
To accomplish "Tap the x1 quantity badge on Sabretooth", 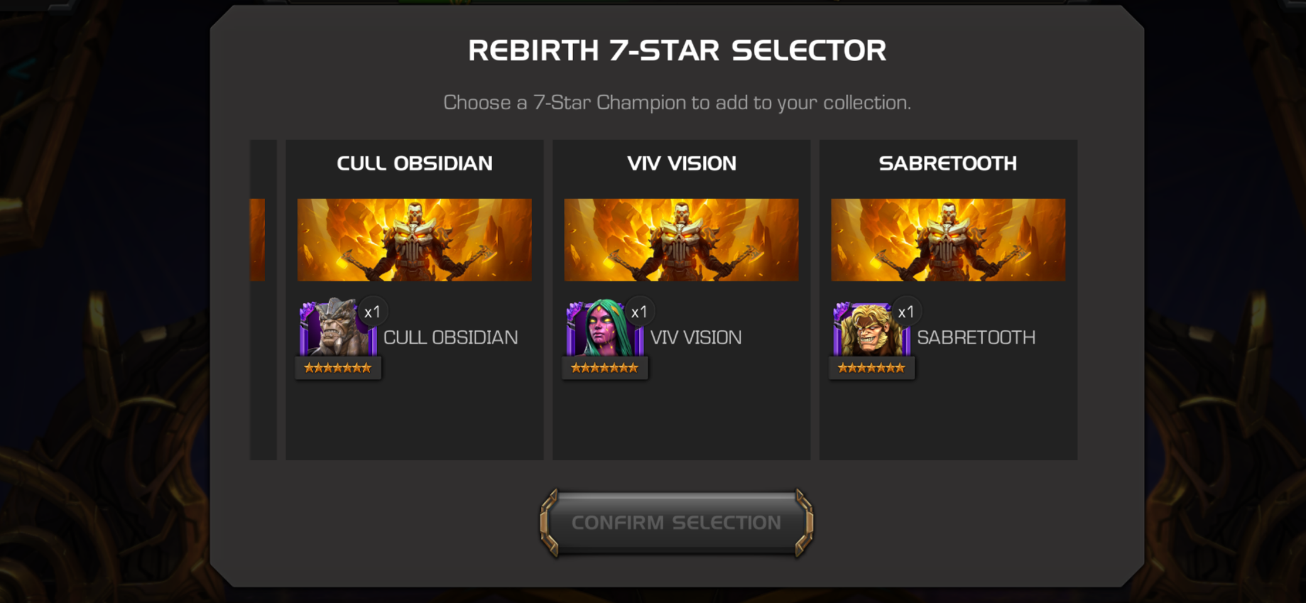I will click(x=906, y=312).
